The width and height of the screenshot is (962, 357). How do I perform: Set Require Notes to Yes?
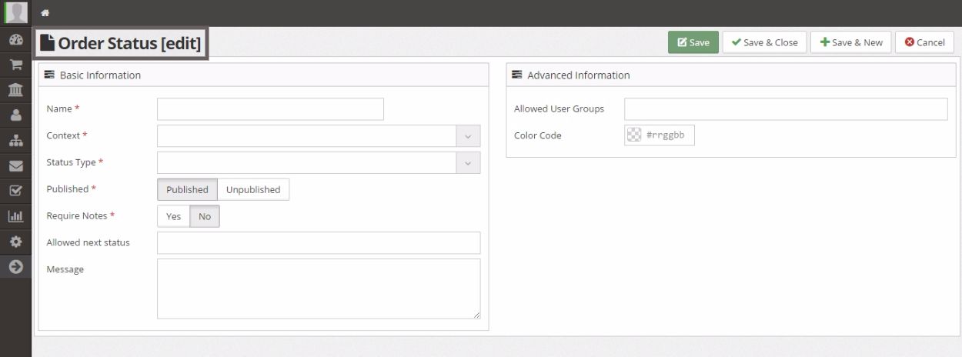click(173, 216)
